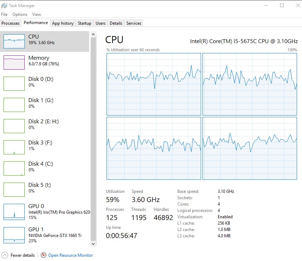The image size is (302, 261).
Task: Select Disk 0 (D:) graph thumbnail
Action: pos(14,84)
